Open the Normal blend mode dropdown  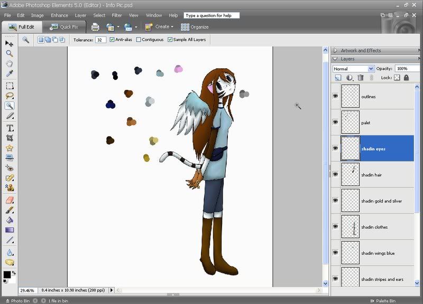(x=353, y=69)
